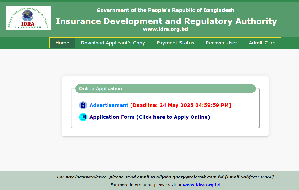Go to the Home menu item
This screenshot has height=190, width=299.
pyautogui.click(x=62, y=43)
